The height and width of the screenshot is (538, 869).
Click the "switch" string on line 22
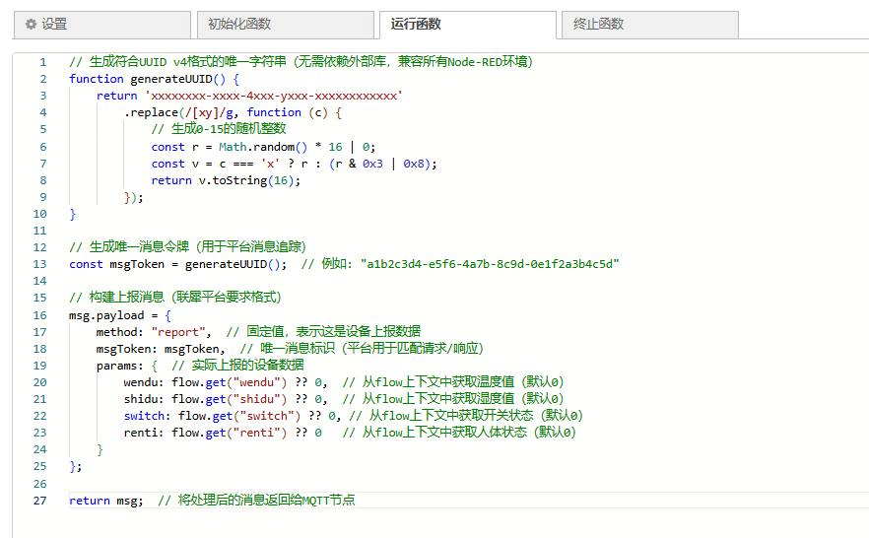[266, 416]
